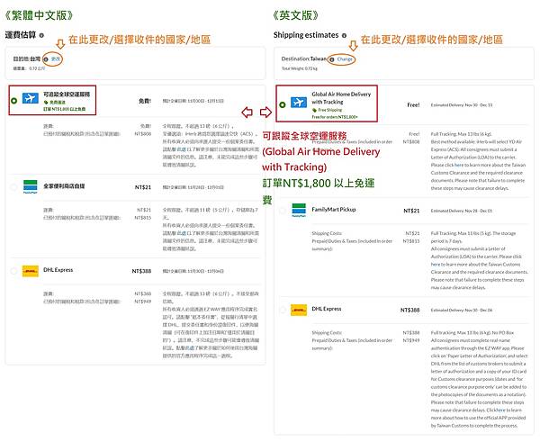The height and width of the screenshot is (442, 540).
Task: Select 全家便利商店自提 radio in Chinese panel
Action: (x=14, y=187)
